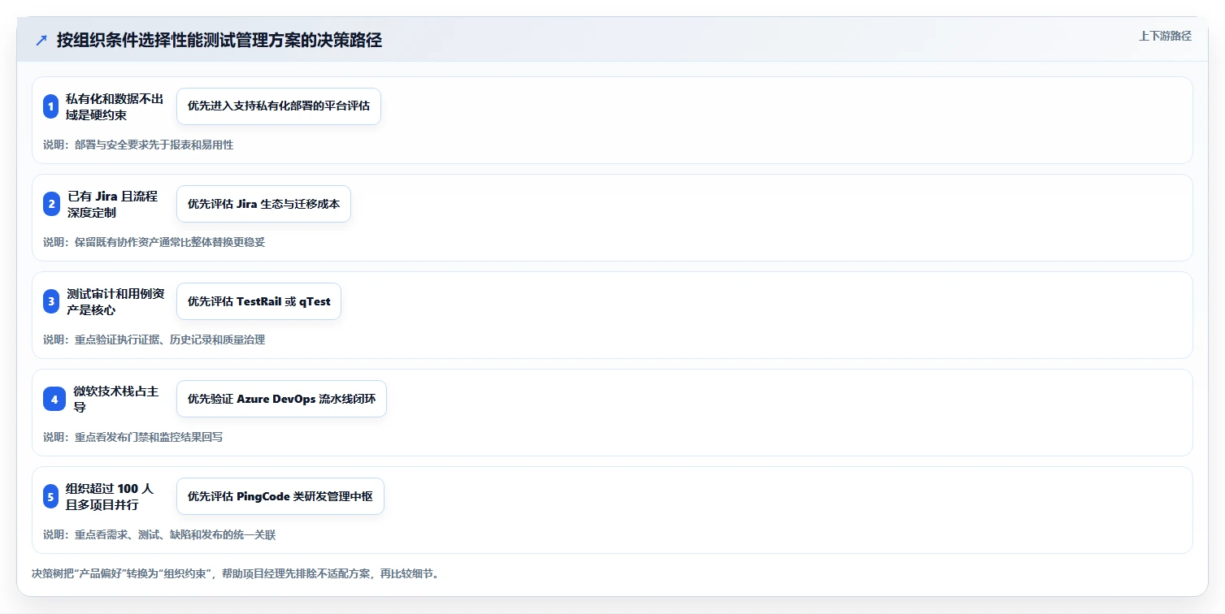The image size is (1225, 614).
Task: Click note '说明：重点看发布门禁和监控结果回写'
Action: 133,437
